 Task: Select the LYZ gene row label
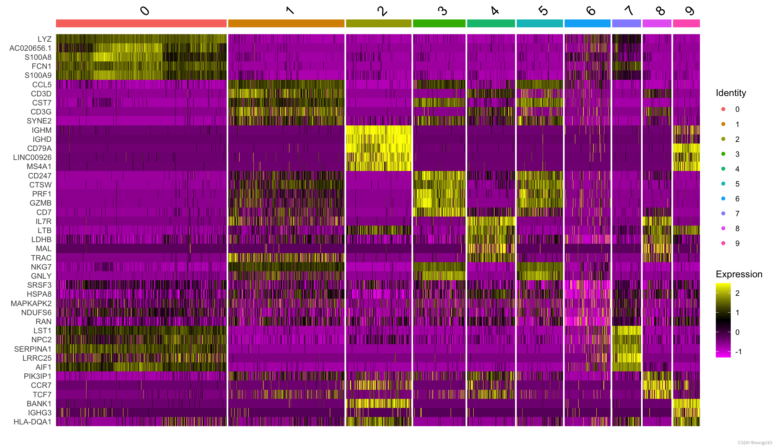pyautogui.click(x=44, y=39)
